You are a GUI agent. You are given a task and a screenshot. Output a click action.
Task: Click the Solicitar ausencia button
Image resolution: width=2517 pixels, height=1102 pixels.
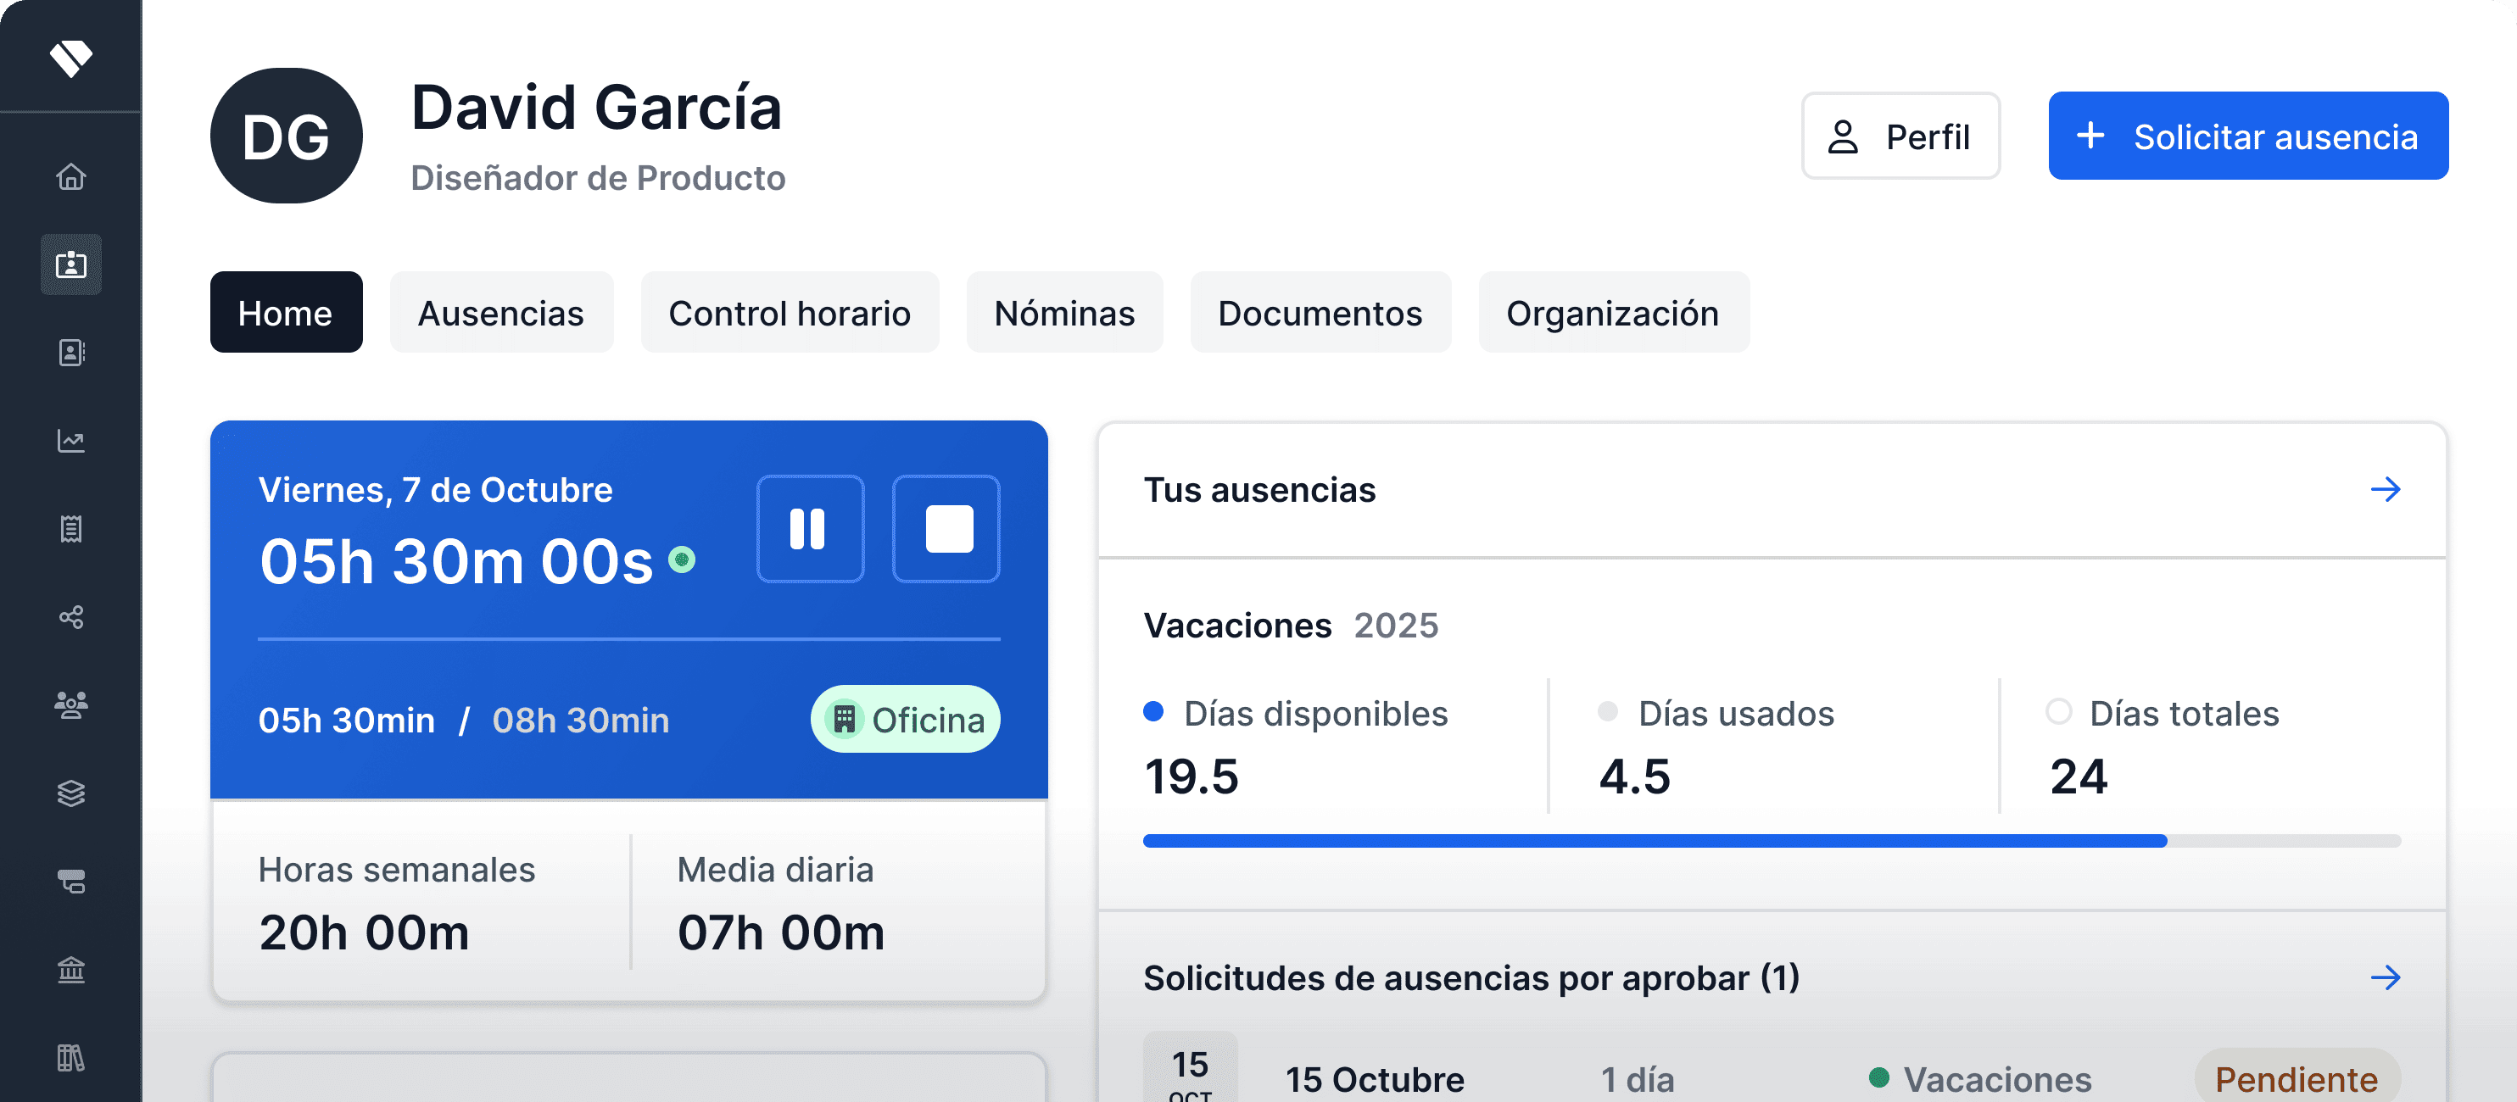[x=2247, y=136]
